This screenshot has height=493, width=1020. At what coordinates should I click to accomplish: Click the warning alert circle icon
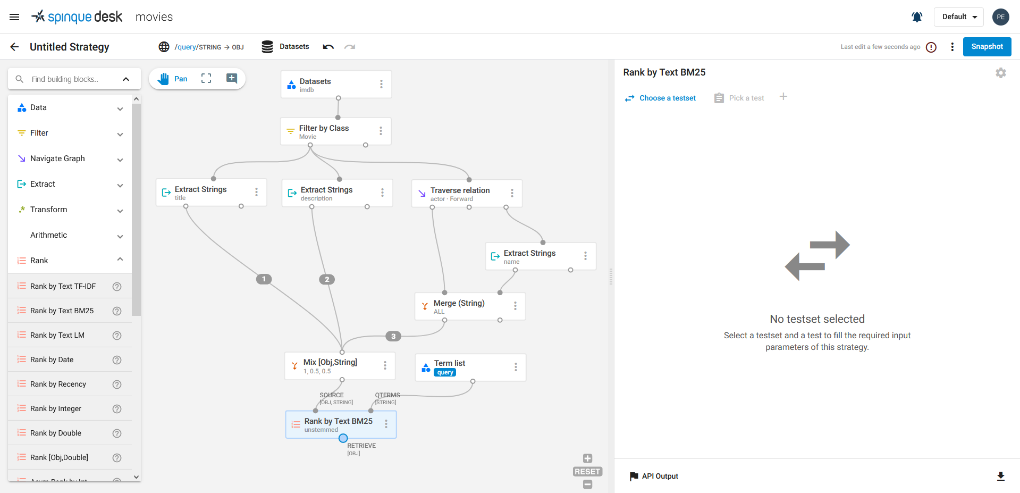[x=931, y=47]
